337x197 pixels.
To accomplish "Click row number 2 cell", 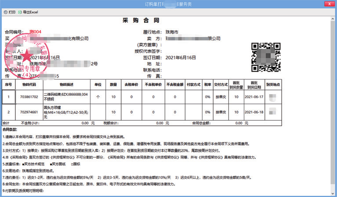I will [9, 112].
